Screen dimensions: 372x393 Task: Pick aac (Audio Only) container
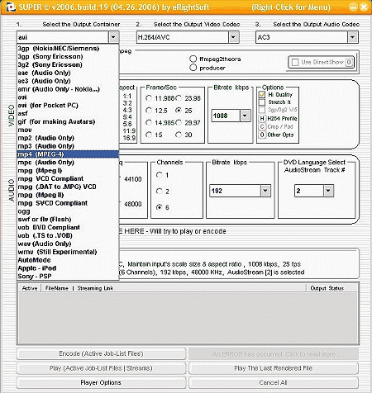tap(68, 73)
